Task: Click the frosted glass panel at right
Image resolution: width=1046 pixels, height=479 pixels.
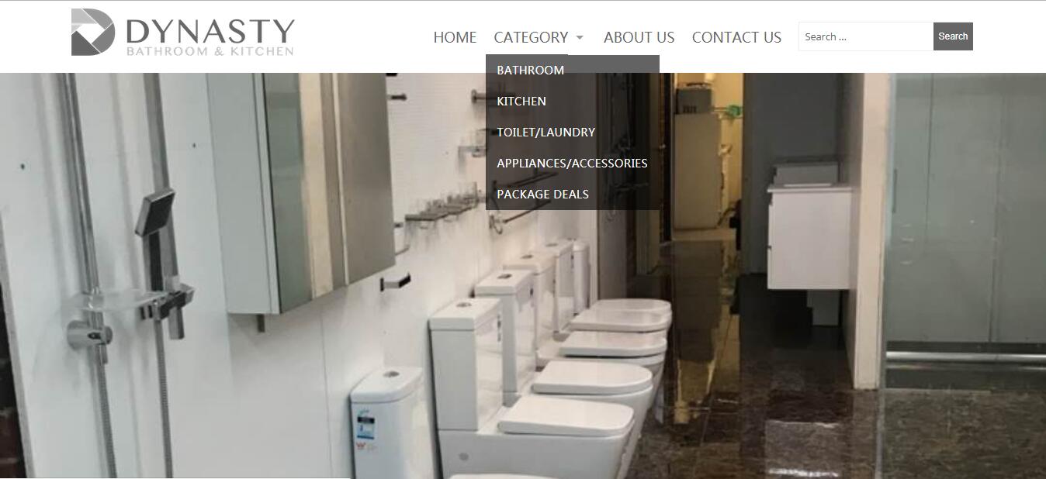Action: 966,209
